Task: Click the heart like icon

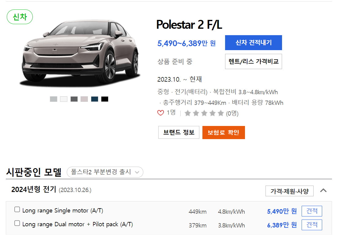Action: (x=160, y=113)
